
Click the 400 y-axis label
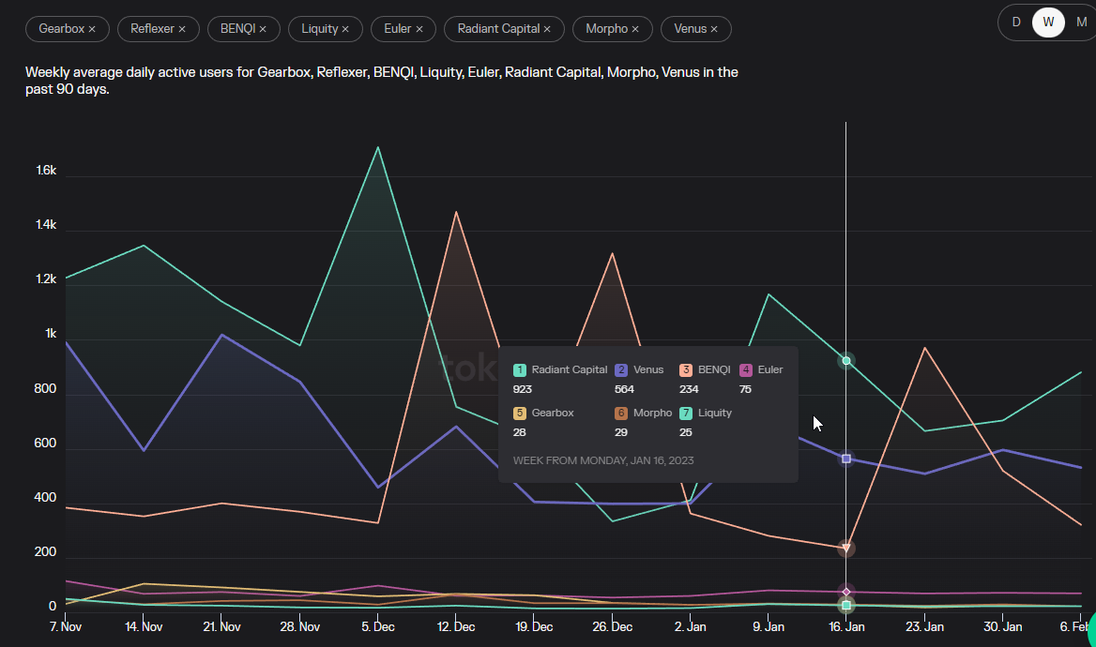(45, 498)
